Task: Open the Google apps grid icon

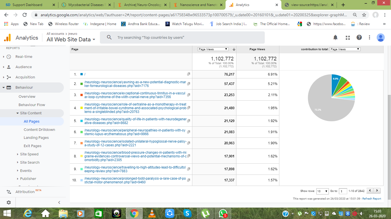Action: tap(348, 38)
